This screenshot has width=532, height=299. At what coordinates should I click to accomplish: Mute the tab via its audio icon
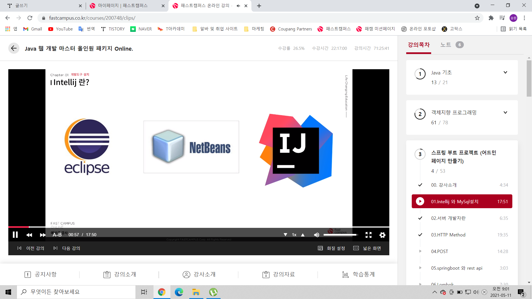pyautogui.click(x=238, y=6)
